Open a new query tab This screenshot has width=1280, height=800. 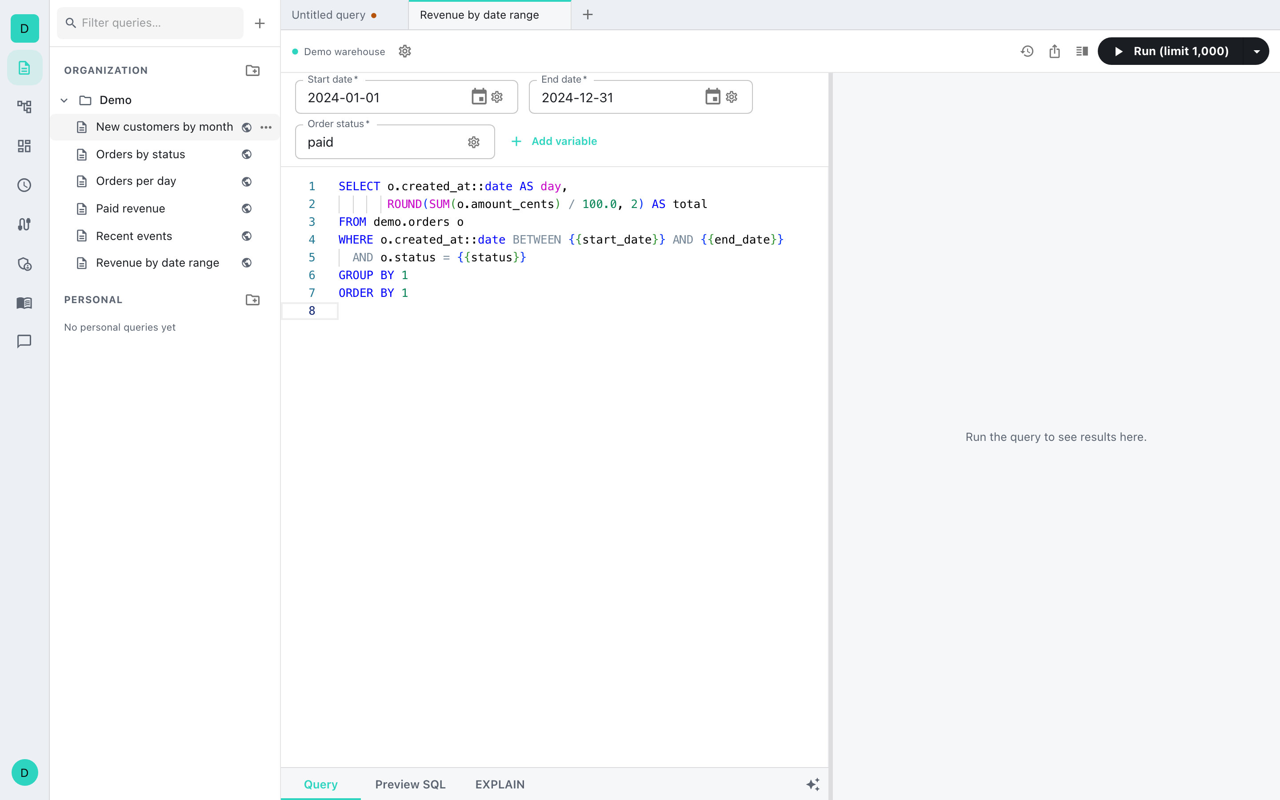(x=588, y=15)
